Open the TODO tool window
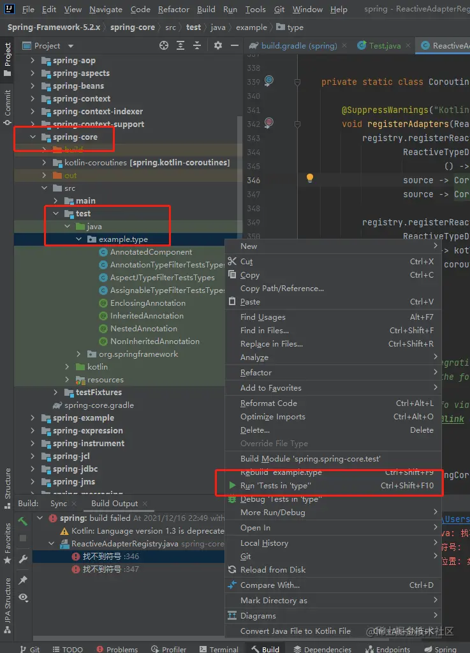Screen dimensions: 470x653 tap(68, 649)
